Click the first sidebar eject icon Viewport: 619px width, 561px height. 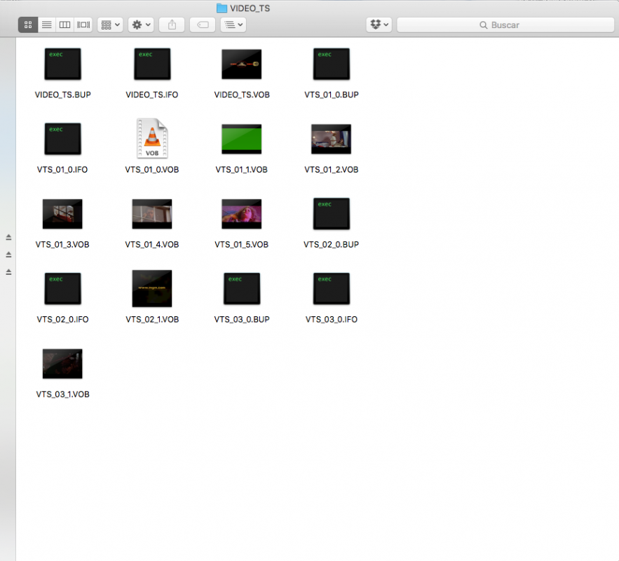pos(8,237)
